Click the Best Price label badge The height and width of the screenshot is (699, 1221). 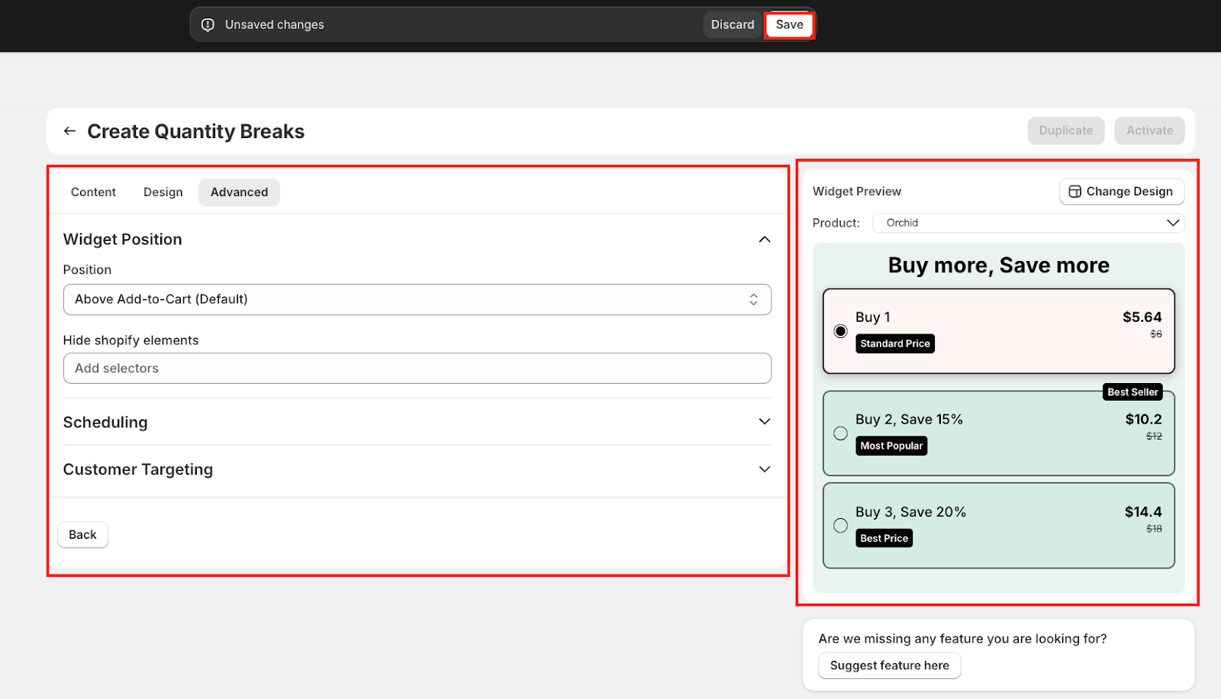click(x=884, y=539)
